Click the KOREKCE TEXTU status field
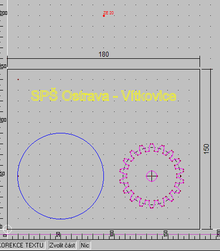 click(22, 245)
